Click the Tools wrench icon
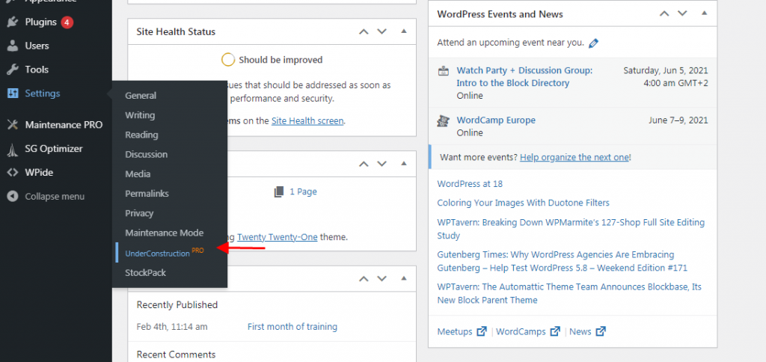The height and width of the screenshot is (362, 766). pos(13,70)
